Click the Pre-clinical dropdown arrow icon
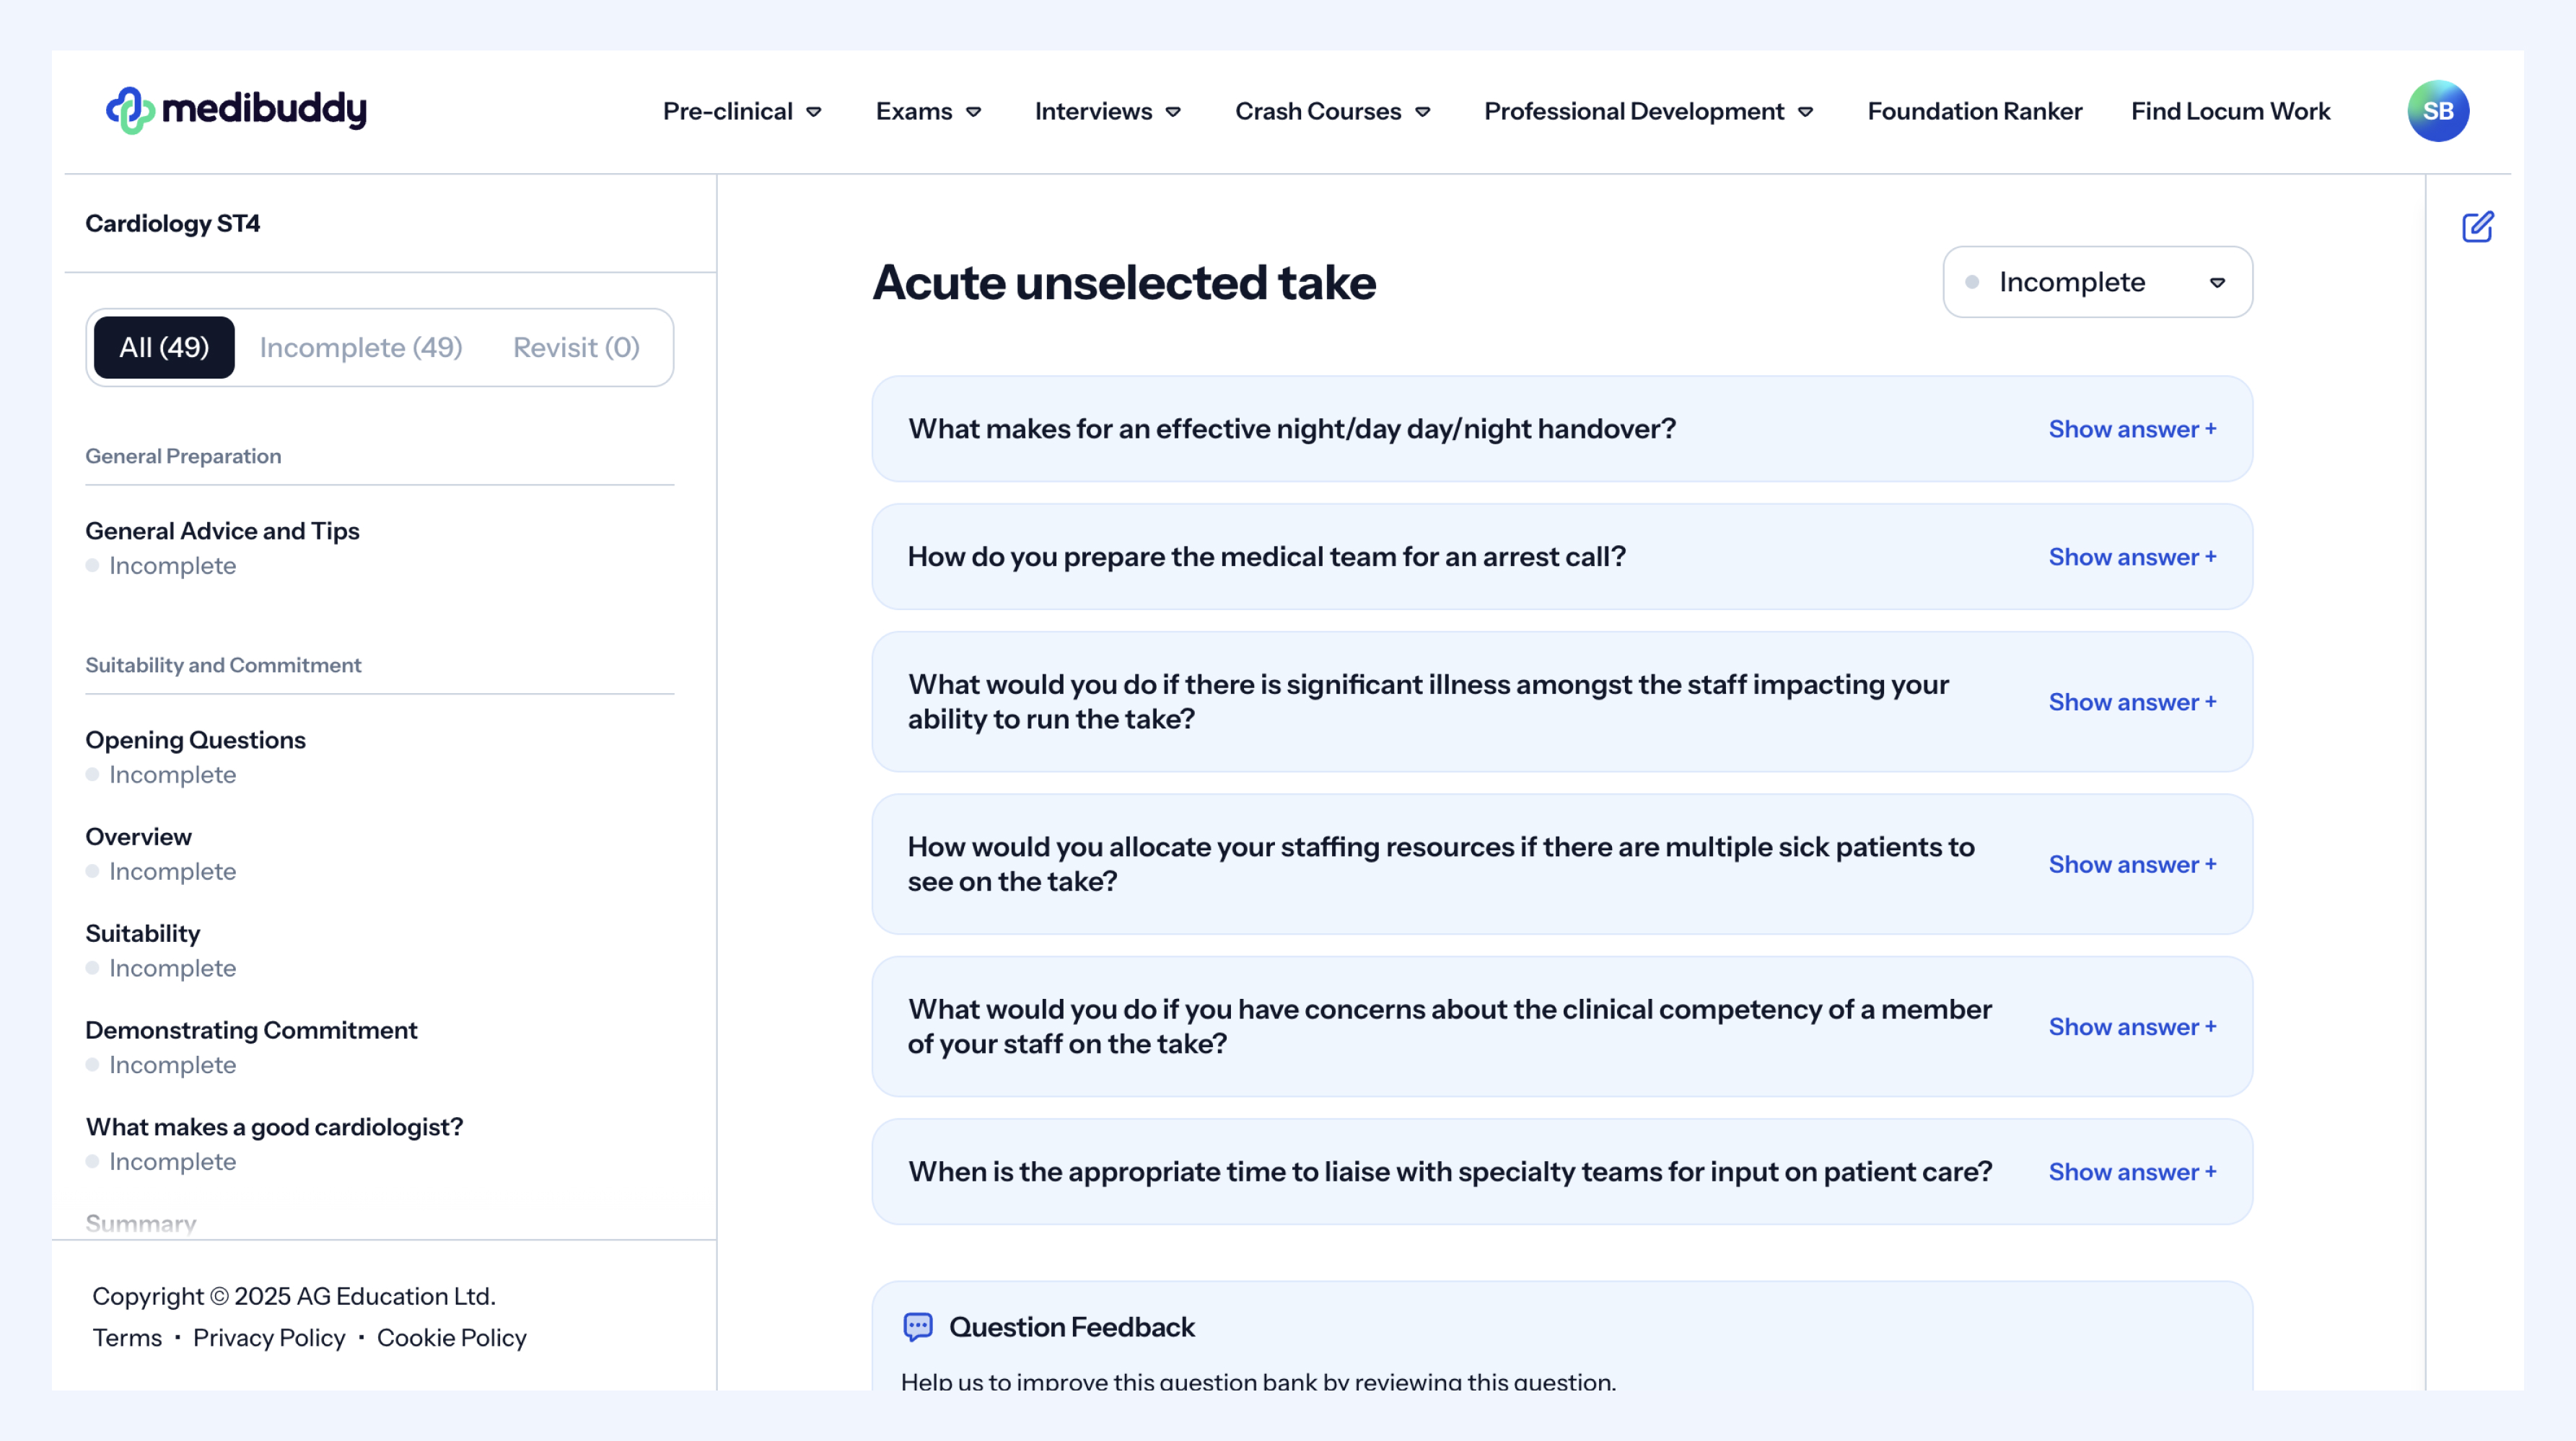Image resolution: width=2576 pixels, height=1441 pixels. 814,112
